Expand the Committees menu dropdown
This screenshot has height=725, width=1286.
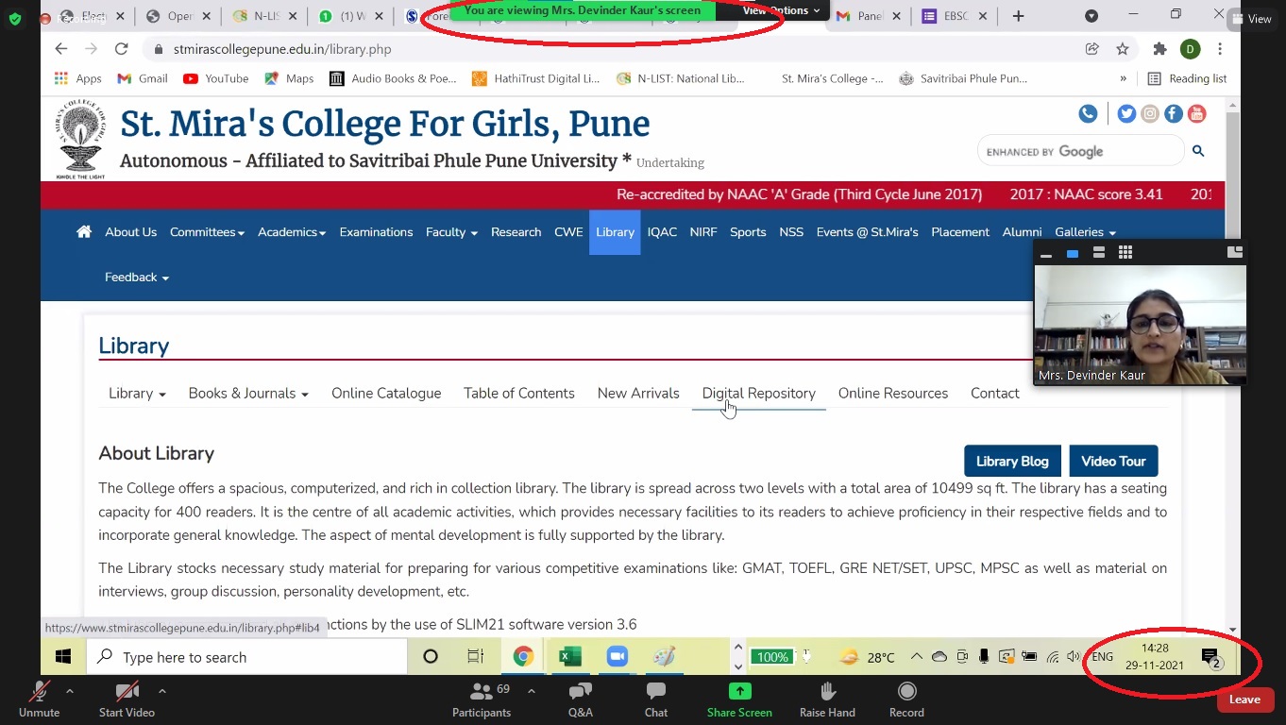(x=207, y=232)
